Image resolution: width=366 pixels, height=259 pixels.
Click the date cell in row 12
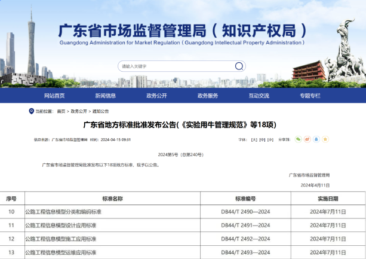click(328, 239)
